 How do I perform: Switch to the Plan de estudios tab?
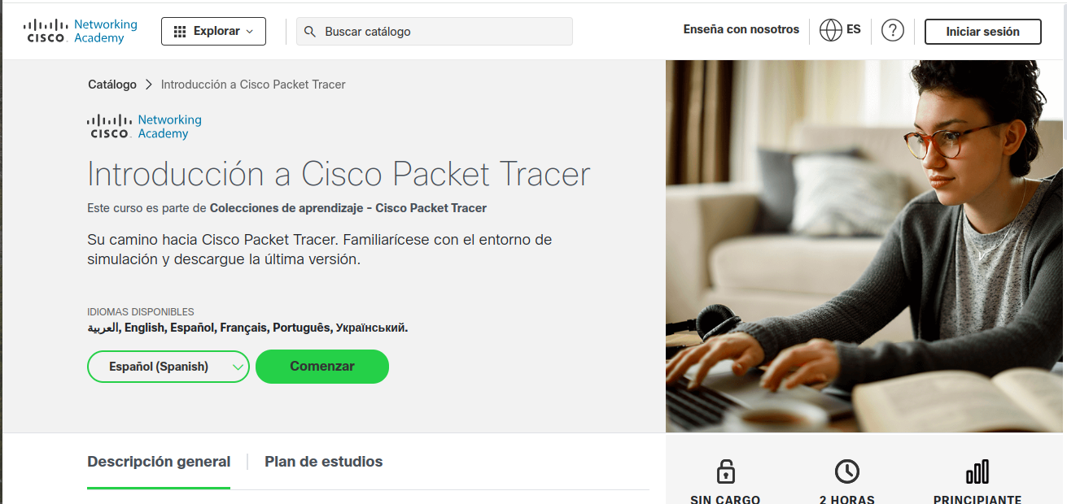click(323, 462)
